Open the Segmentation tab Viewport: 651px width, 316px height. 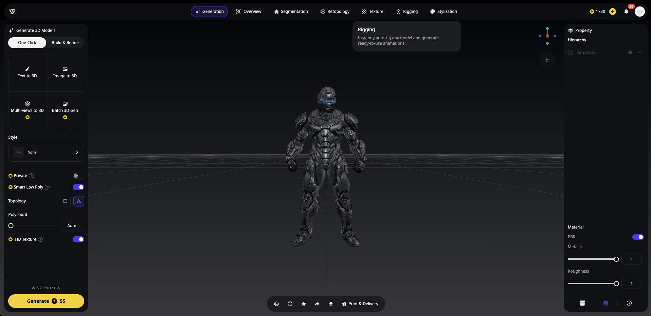(291, 12)
